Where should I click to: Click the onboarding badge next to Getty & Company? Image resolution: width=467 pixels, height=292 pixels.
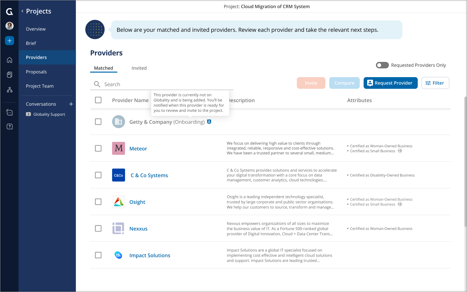coord(209,122)
